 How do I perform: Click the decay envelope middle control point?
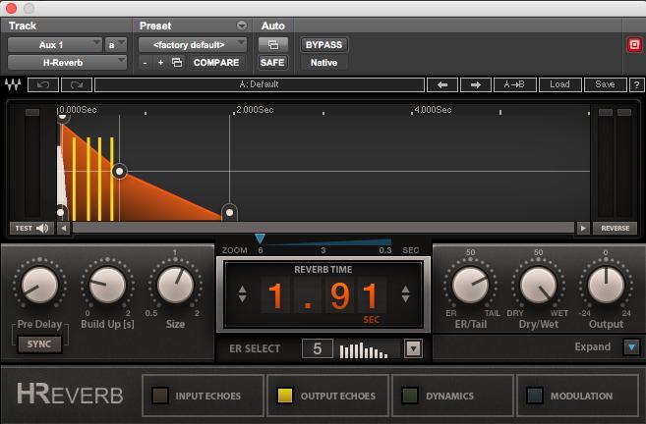[120, 171]
